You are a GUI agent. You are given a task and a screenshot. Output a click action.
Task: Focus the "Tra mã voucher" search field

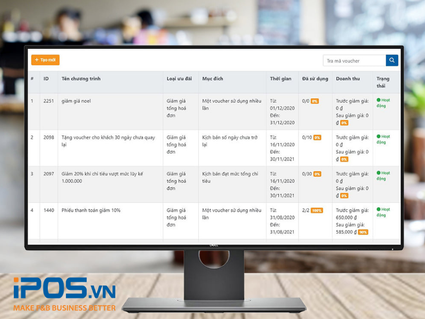354,61
